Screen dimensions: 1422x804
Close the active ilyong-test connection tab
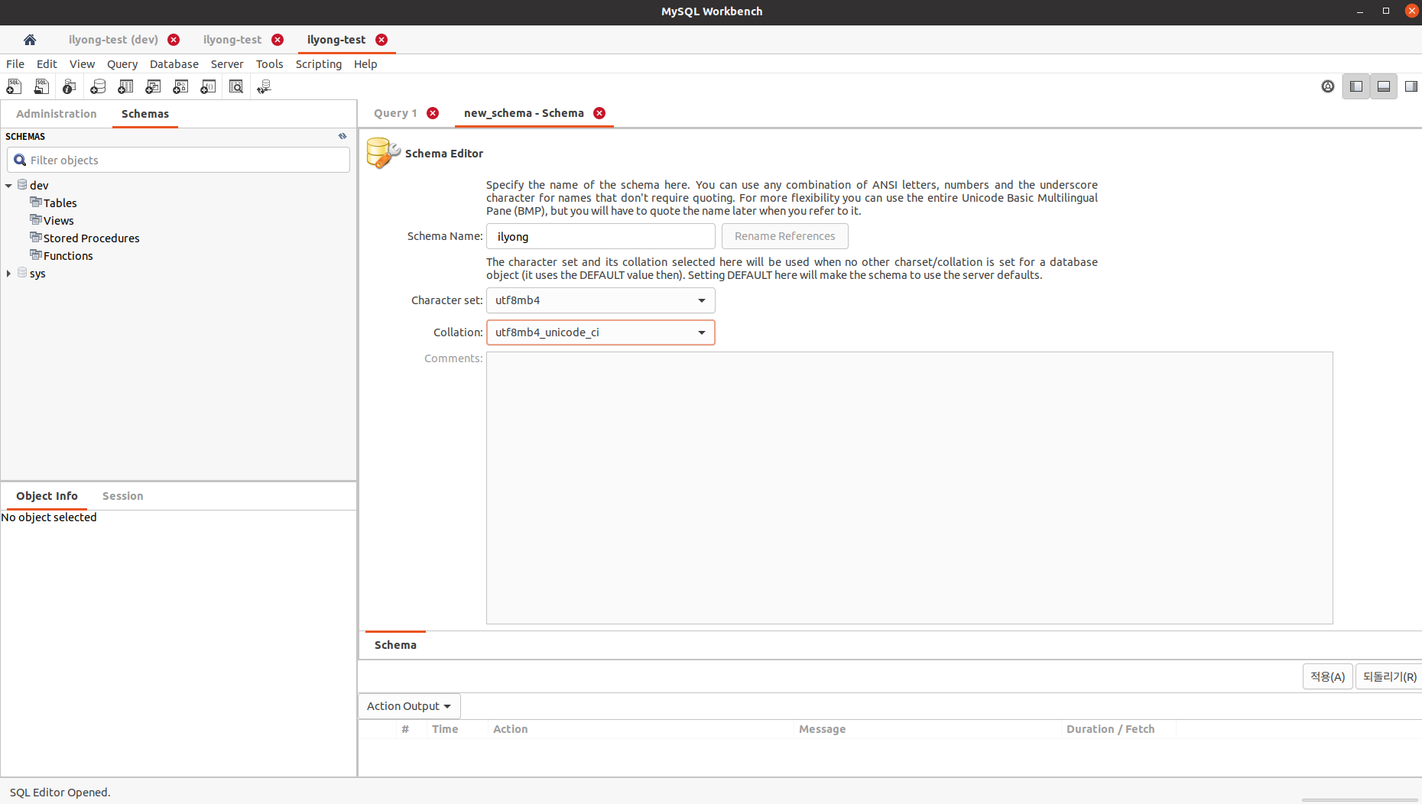pyautogui.click(x=381, y=40)
